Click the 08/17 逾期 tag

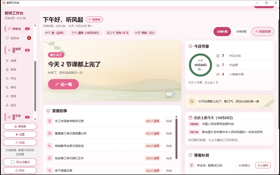point(153,121)
